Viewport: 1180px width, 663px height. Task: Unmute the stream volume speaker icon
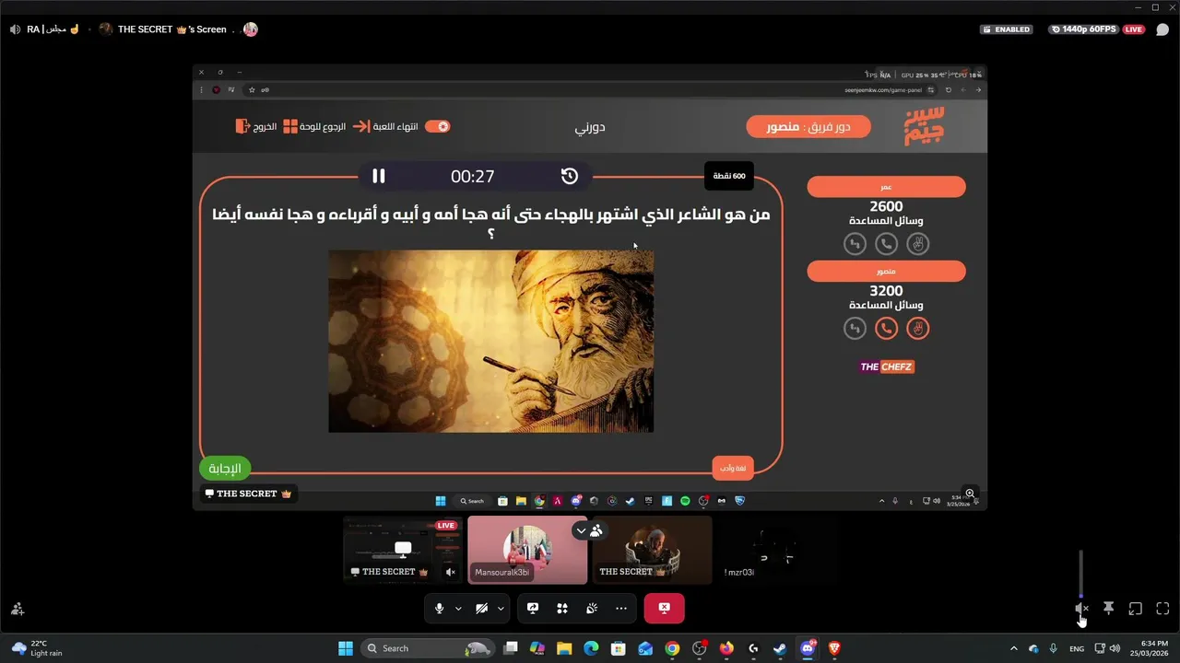point(1081,609)
